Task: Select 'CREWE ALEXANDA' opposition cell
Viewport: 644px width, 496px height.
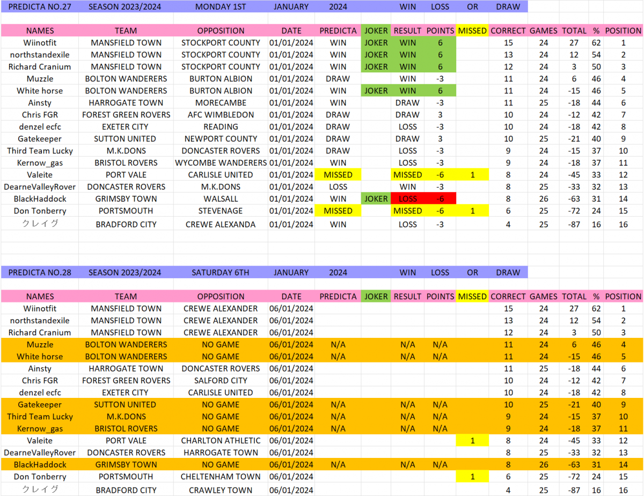Action: coord(221,224)
